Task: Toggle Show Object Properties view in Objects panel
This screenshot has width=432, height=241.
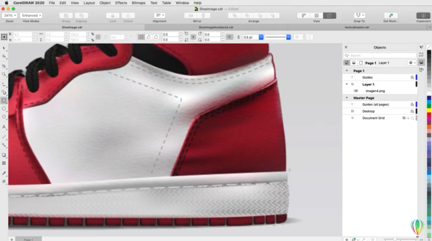Action: [346, 63]
